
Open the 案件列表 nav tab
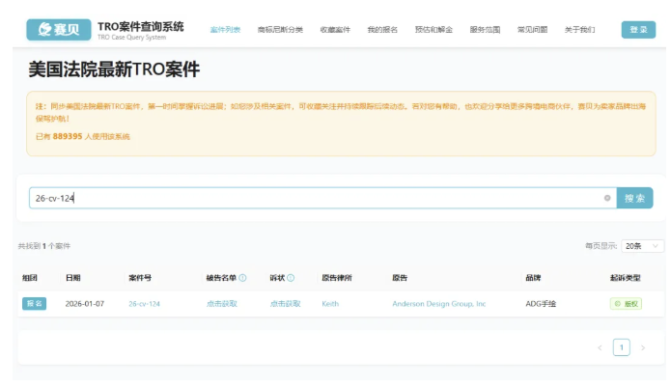click(x=225, y=30)
